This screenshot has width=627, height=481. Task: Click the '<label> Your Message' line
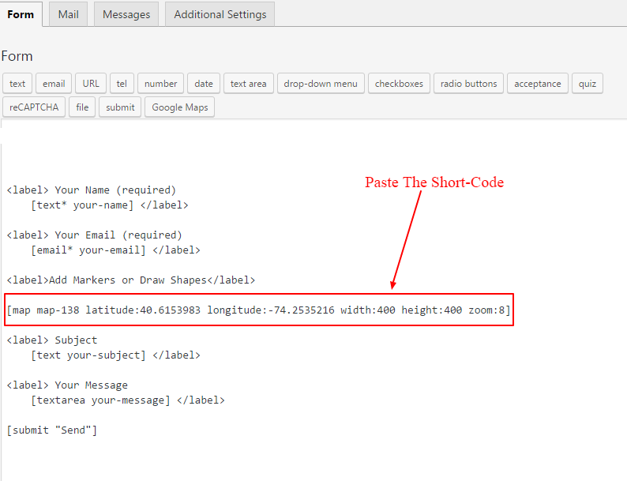(x=67, y=385)
